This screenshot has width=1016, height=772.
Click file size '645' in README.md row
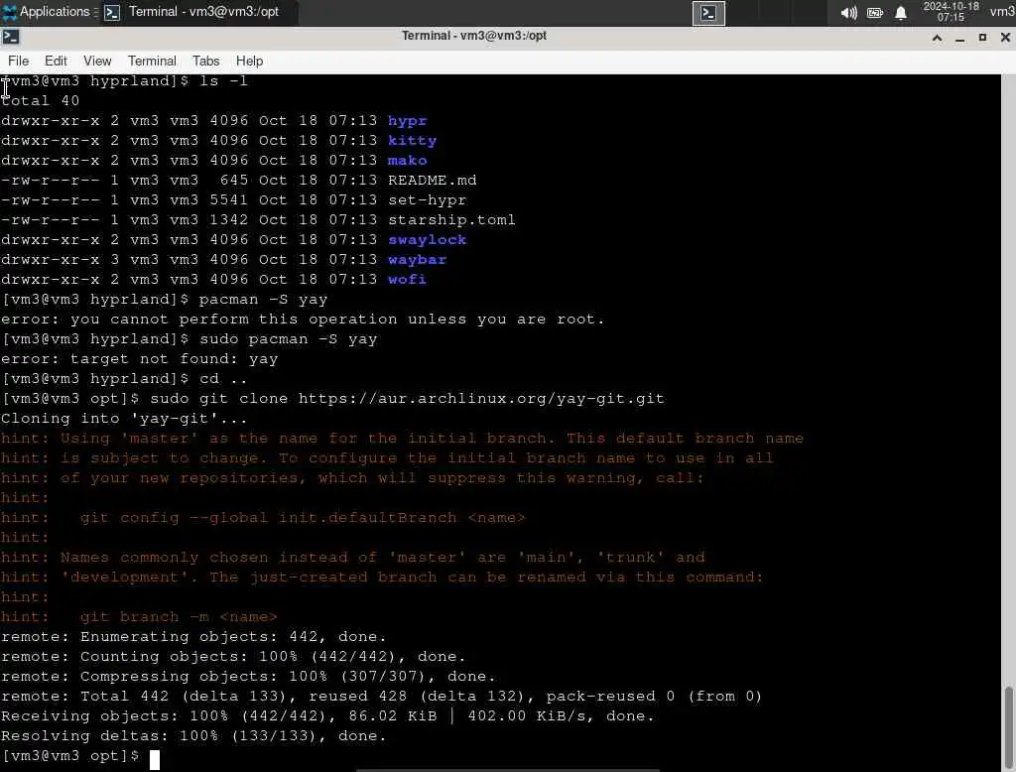[x=234, y=181]
